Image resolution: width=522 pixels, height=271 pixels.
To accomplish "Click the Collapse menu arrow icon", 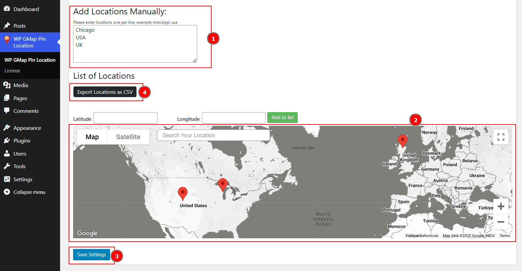I will tap(7, 192).
